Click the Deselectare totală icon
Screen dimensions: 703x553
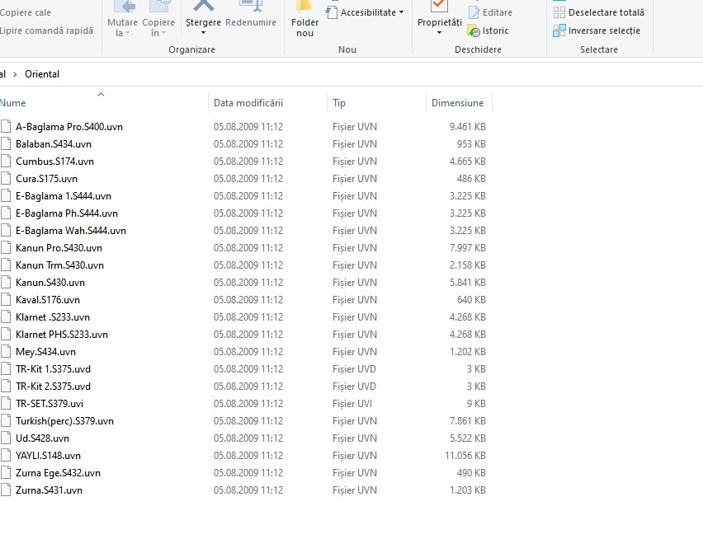click(x=559, y=12)
